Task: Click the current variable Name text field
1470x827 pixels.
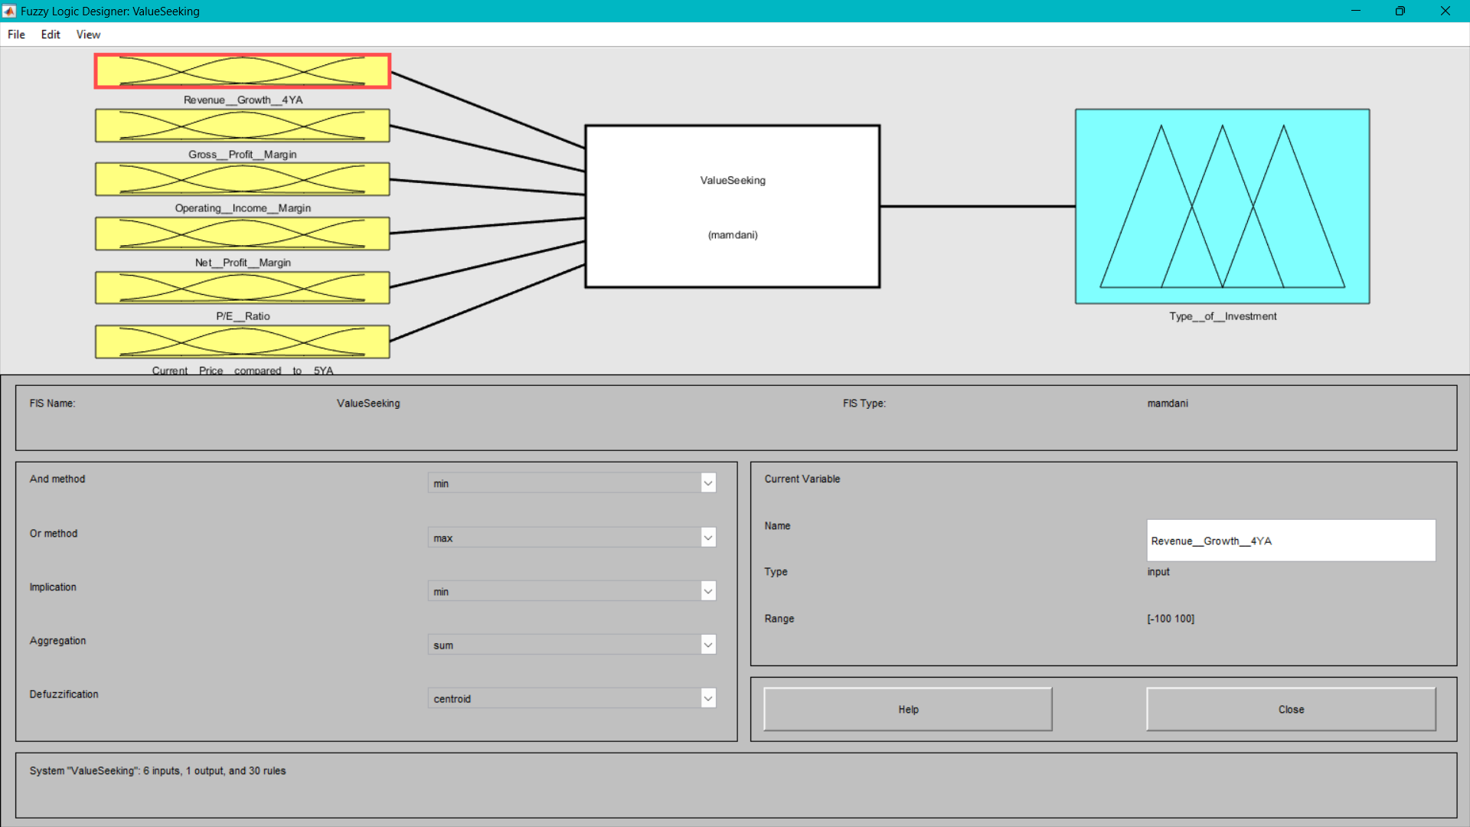Action: pyautogui.click(x=1291, y=541)
